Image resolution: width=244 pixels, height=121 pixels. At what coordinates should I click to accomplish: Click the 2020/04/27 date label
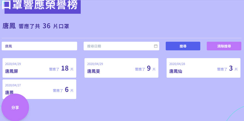point(13,85)
